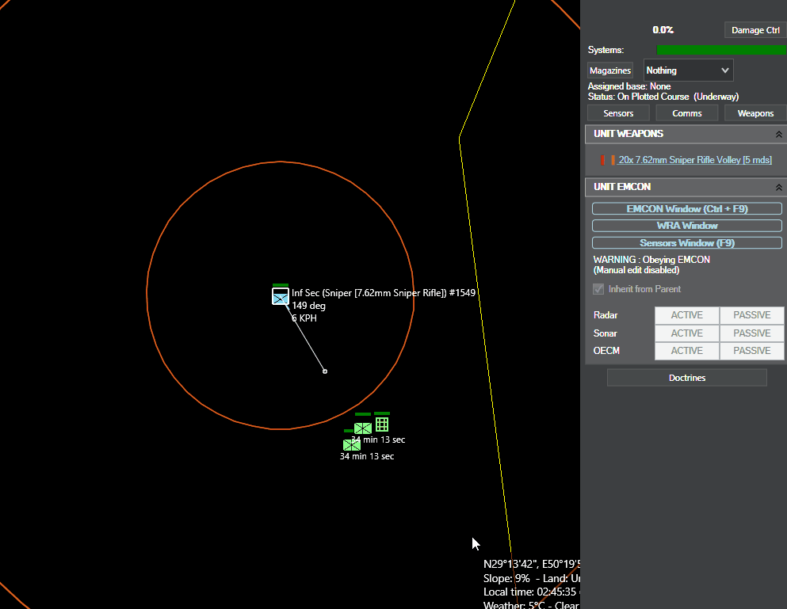Click the 'WARNING : Obeying EMCON' message

click(651, 260)
